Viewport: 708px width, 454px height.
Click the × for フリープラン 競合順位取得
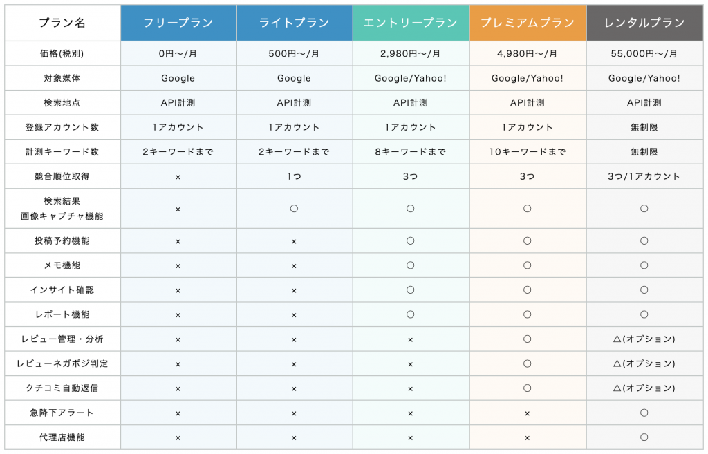point(178,177)
